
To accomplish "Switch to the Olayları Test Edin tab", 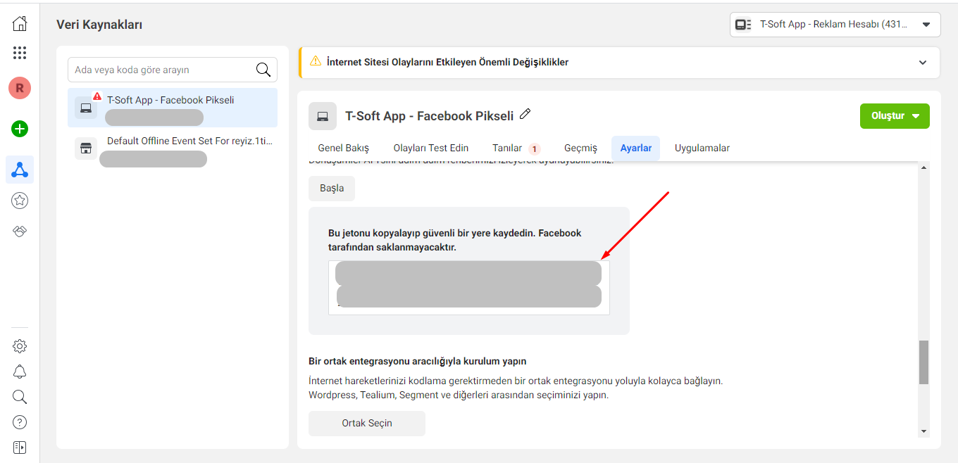I will [x=431, y=148].
